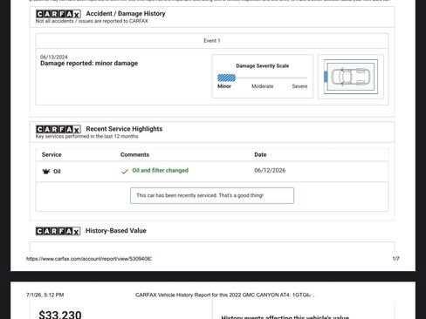Click the Comments column header
426x319 pixels.
tap(134, 154)
